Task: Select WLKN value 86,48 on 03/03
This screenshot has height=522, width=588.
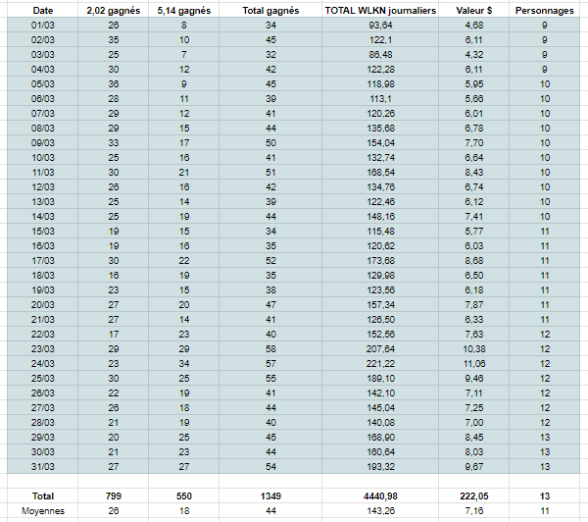Action: [x=380, y=54]
